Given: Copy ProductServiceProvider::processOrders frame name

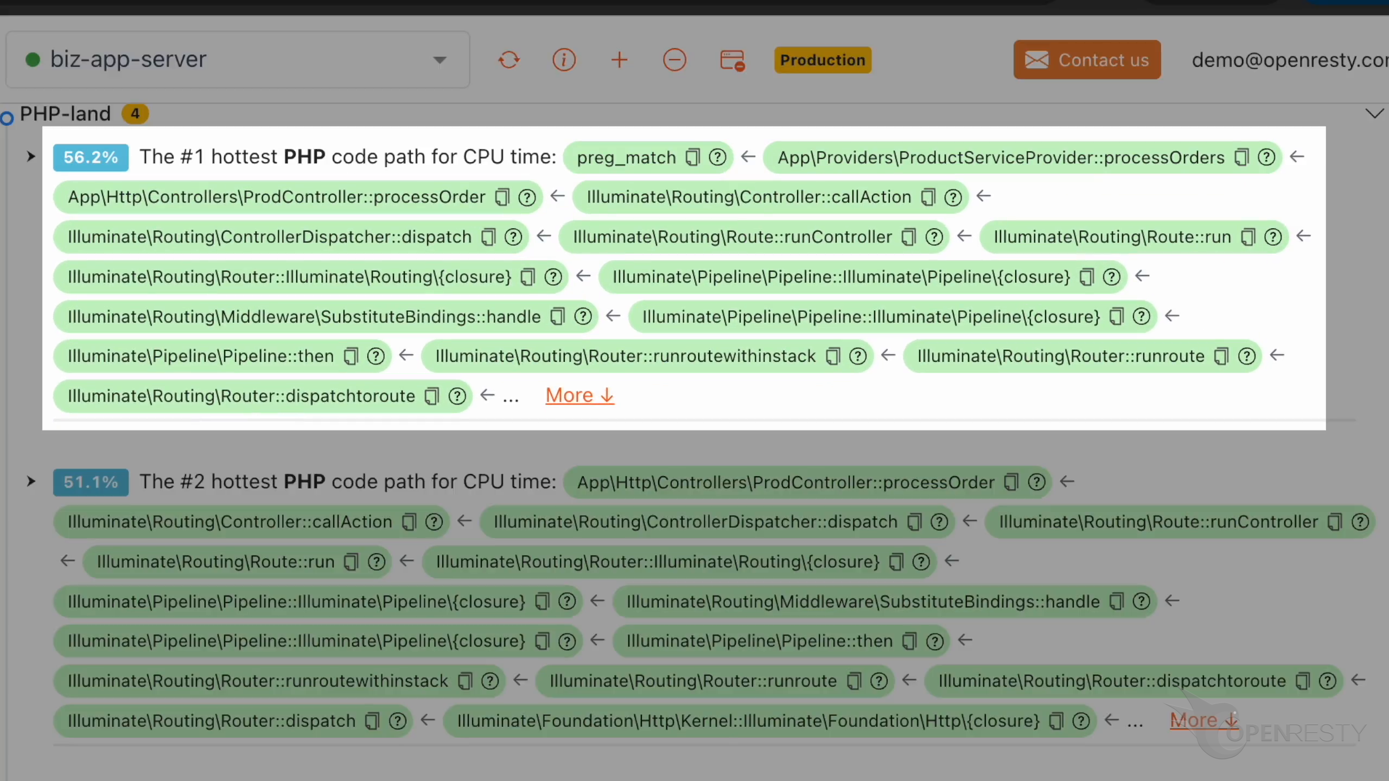Looking at the screenshot, I should (1241, 157).
